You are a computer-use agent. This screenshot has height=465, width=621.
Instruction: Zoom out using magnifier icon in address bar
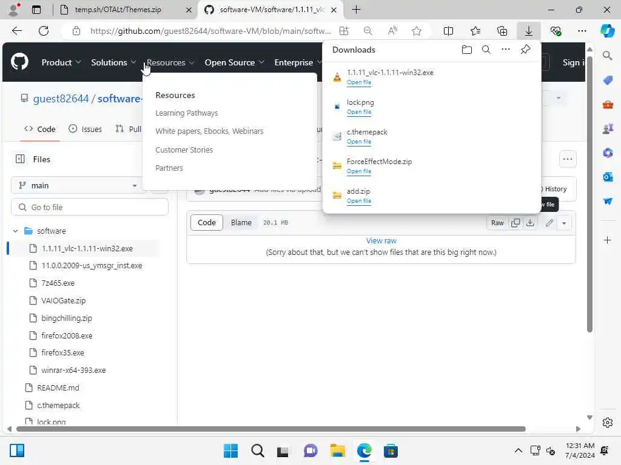pyautogui.click(x=368, y=31)
